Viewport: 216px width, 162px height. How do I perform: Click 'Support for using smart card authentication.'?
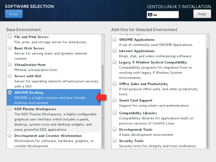[154, 106]
